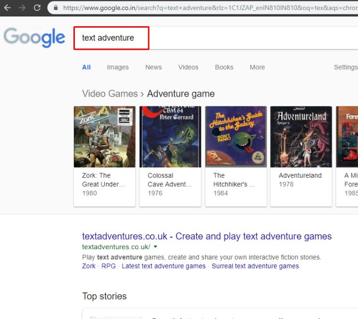Image resolution: width=358 pixels, height=319 pixels.
Task: Click the 1984 year under Hitchhiker's
Action: (221, 193)
